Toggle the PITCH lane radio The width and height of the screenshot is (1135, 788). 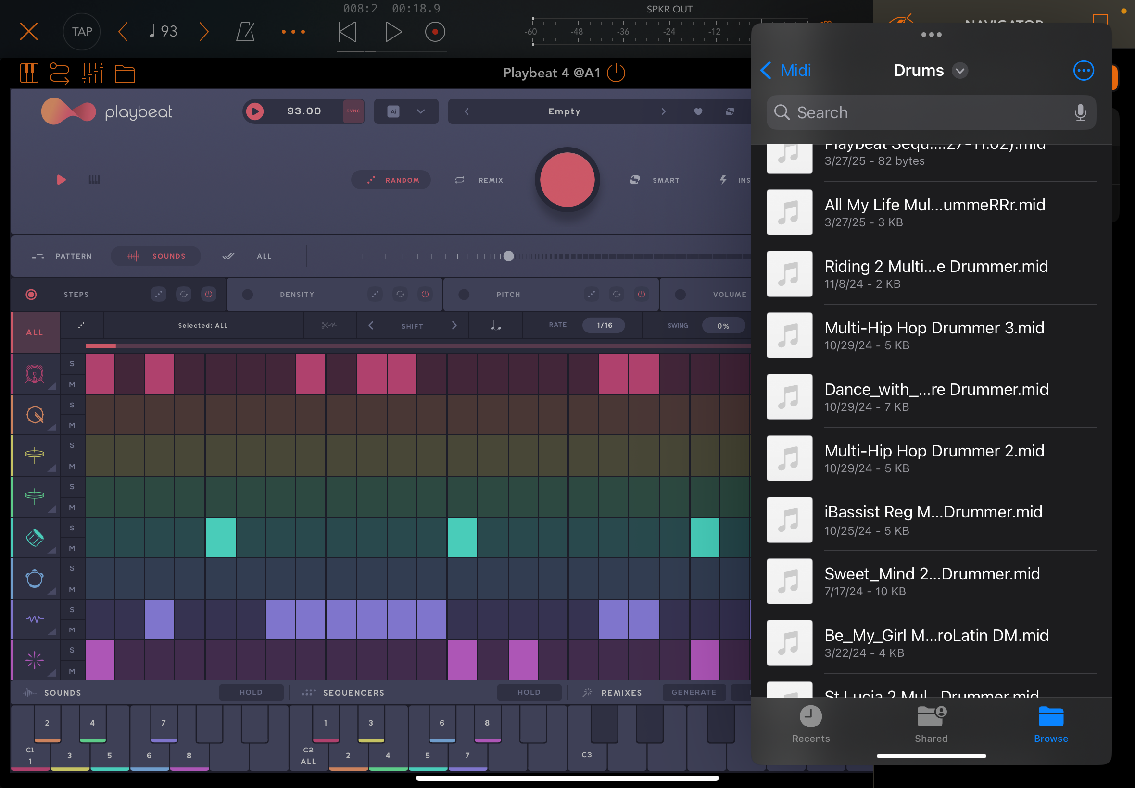[x=464, y=294]
